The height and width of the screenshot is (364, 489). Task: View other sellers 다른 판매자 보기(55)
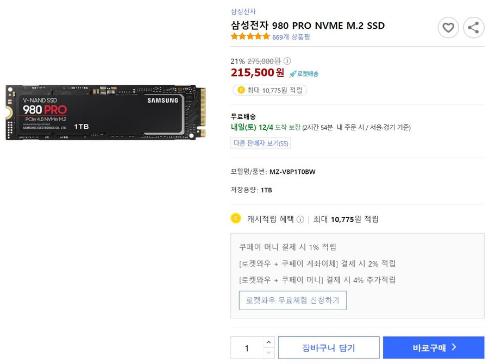pyautogui.click(x=261, y=143)
